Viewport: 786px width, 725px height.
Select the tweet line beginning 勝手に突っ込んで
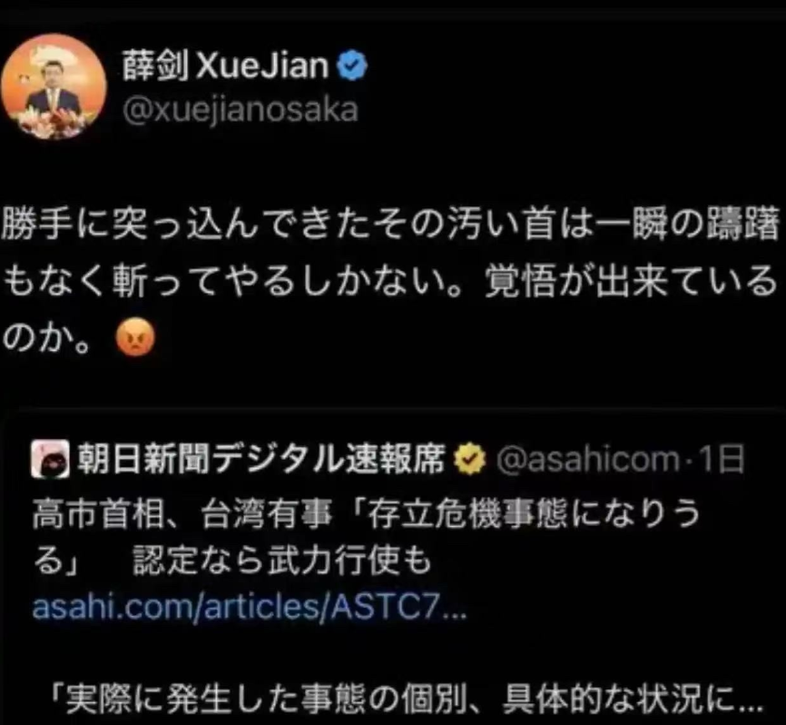(390, 223)
